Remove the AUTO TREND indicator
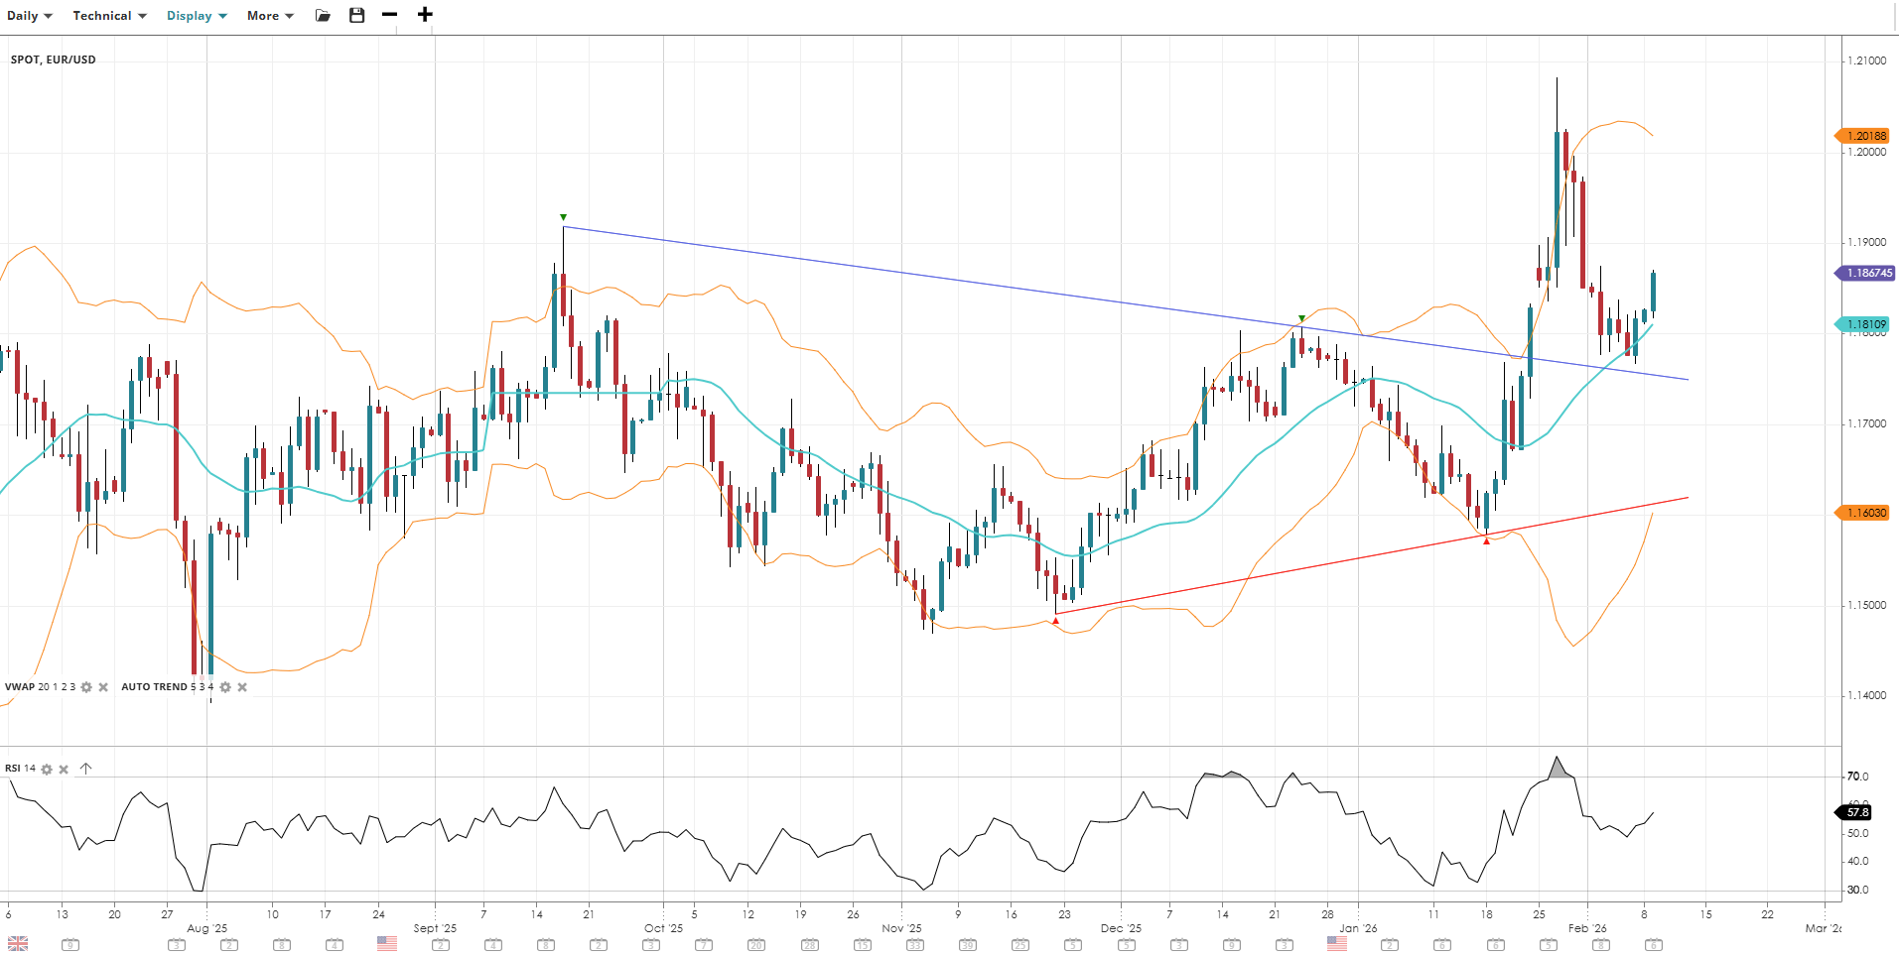 point(242,687)
